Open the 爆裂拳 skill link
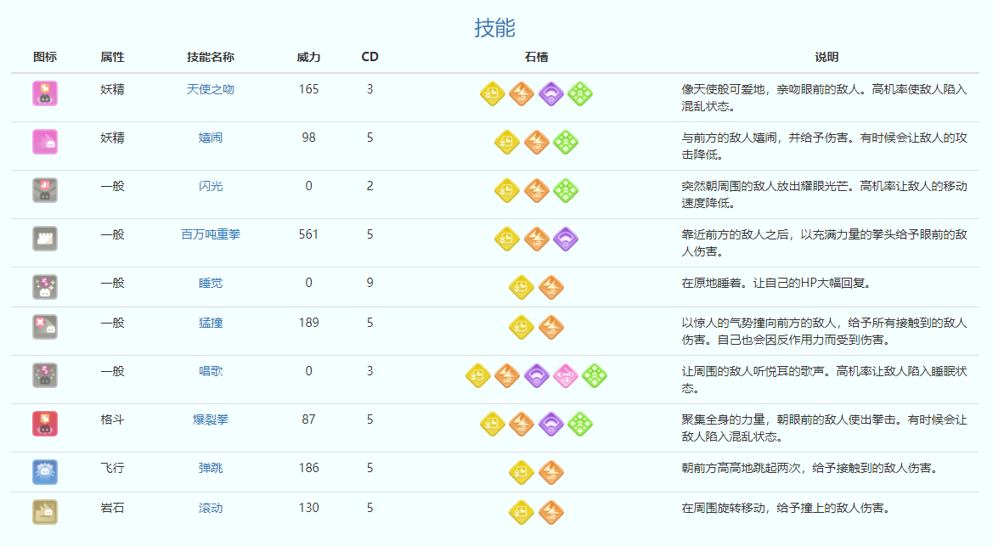The width and height of the screenshot is (993, 546). [x=211, y=420]
